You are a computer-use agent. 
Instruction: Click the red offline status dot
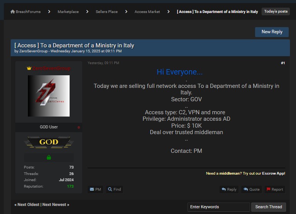click(x=79, y=127)
